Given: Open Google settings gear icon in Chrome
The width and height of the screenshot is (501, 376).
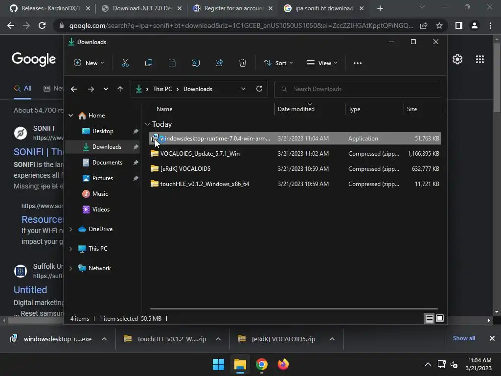Looking at the screenshot, I should click(x=457, y=59).
